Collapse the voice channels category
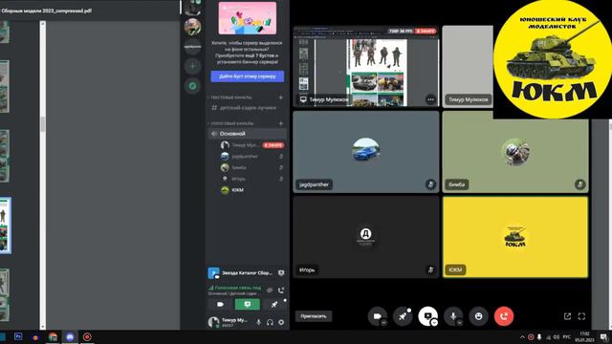The width and height of the screenshot is (612, 344). (231, 123)
